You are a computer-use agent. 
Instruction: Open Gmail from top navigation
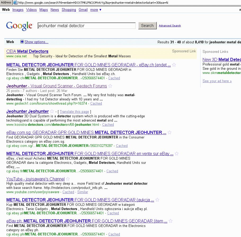pos(83,10)
